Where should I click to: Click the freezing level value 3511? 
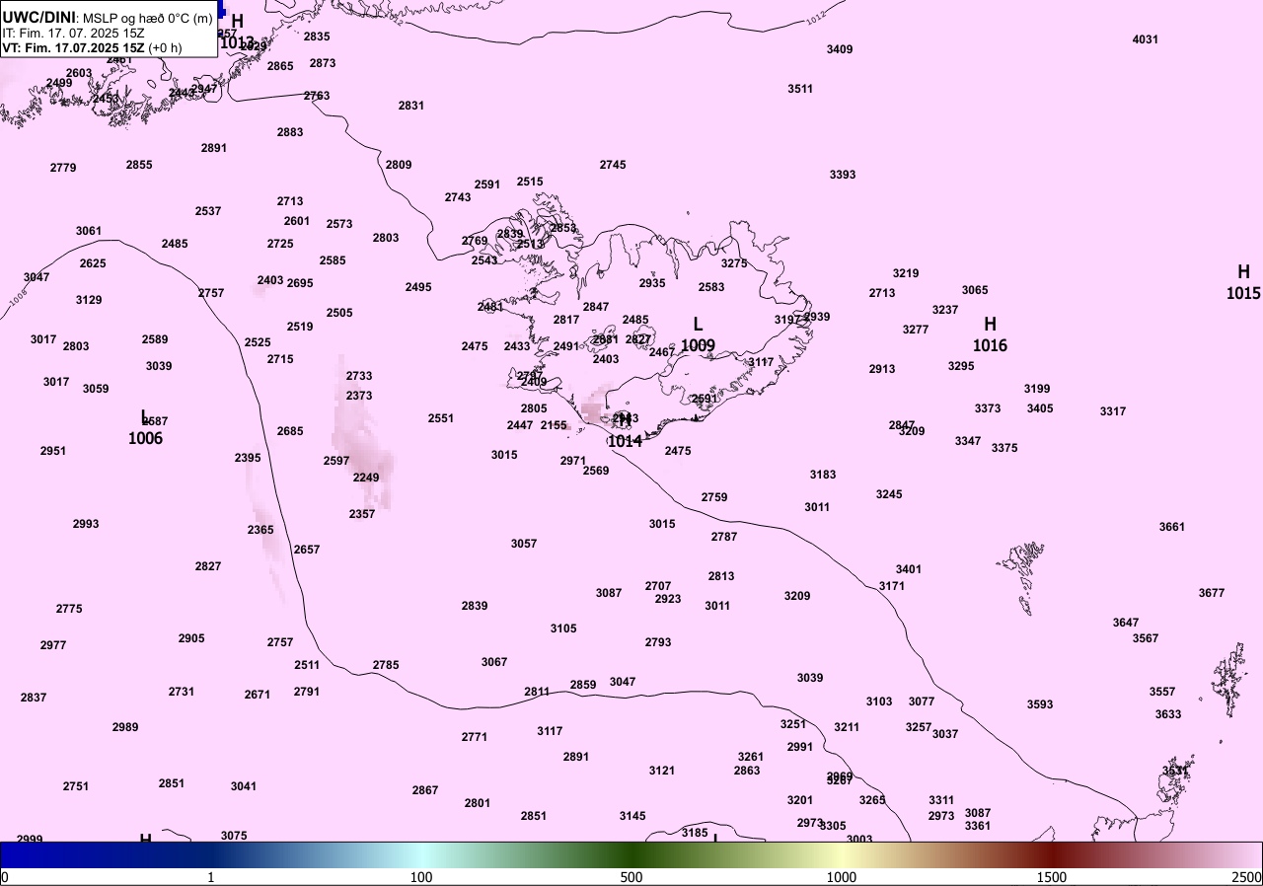point(800,89)
